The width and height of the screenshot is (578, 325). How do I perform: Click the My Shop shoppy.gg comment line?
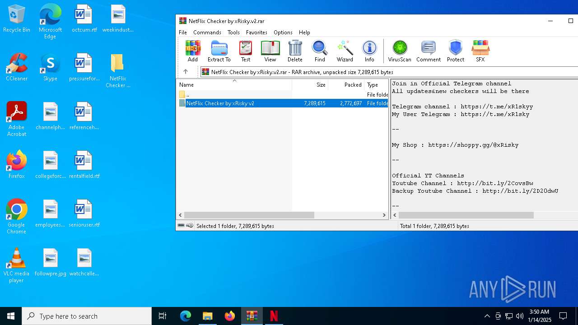pos(455,145)
